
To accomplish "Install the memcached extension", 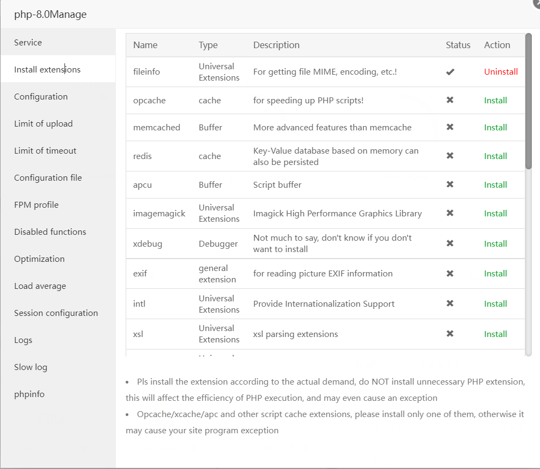I will pyautogui.click(x=495, y=127).
